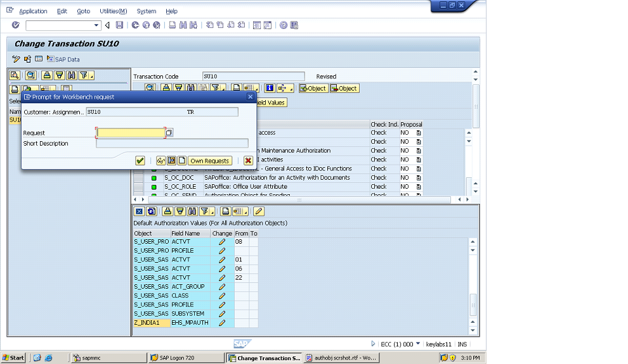Confirm the dialog with green checkmark
The image size is (628, 364).
(140, 161)
